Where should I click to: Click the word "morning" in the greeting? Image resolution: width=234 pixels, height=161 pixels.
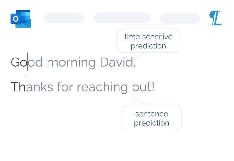[x=71, y=63]
